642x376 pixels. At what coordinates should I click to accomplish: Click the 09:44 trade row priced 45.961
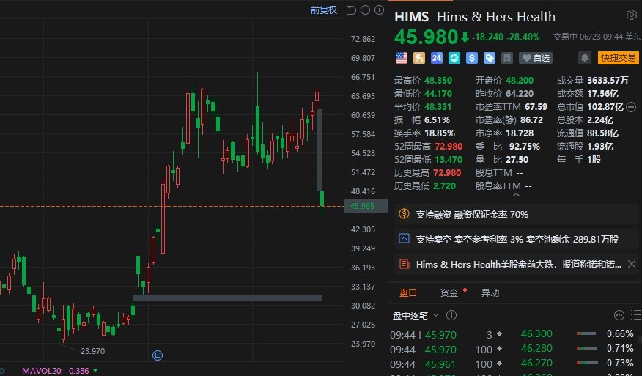pos(446,364)
